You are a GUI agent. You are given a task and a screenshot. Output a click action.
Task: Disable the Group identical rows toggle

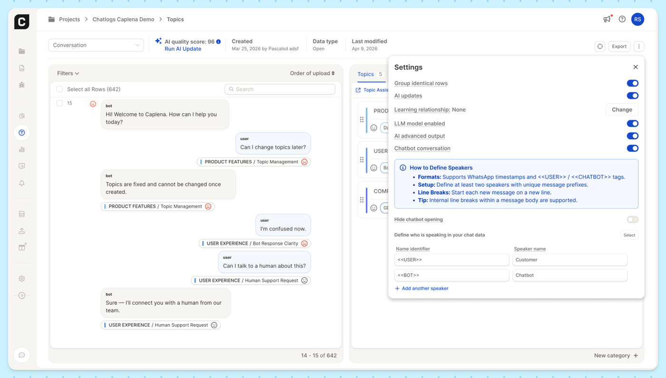point(632,83)
